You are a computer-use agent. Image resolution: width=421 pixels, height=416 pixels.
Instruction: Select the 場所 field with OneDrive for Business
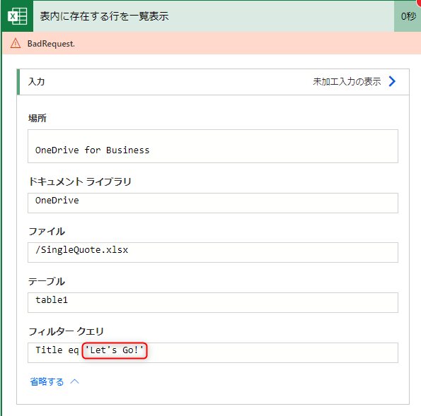click(x=213, y=146)
